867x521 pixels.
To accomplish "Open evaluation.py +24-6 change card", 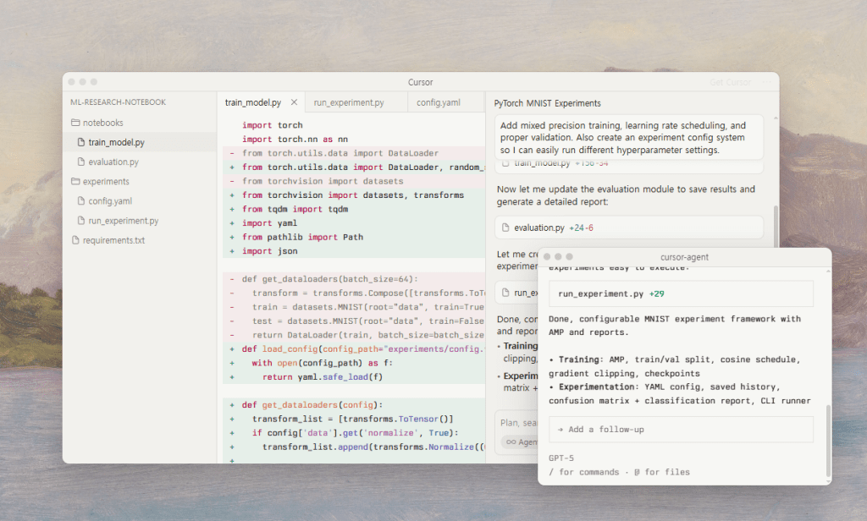I will click(x=629, y=228).
